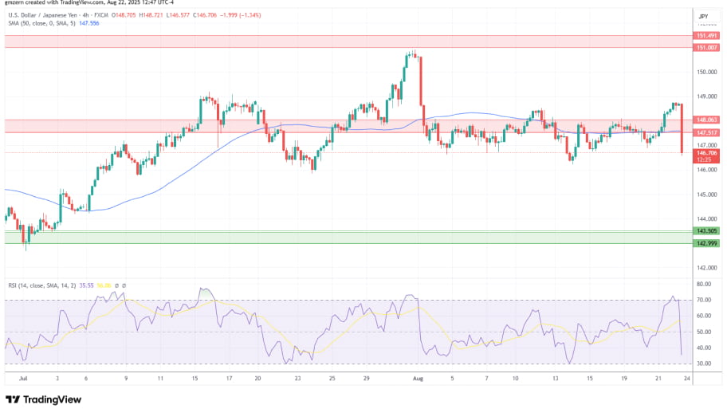Click the 144.000 price axis value

tap(706, 219)
